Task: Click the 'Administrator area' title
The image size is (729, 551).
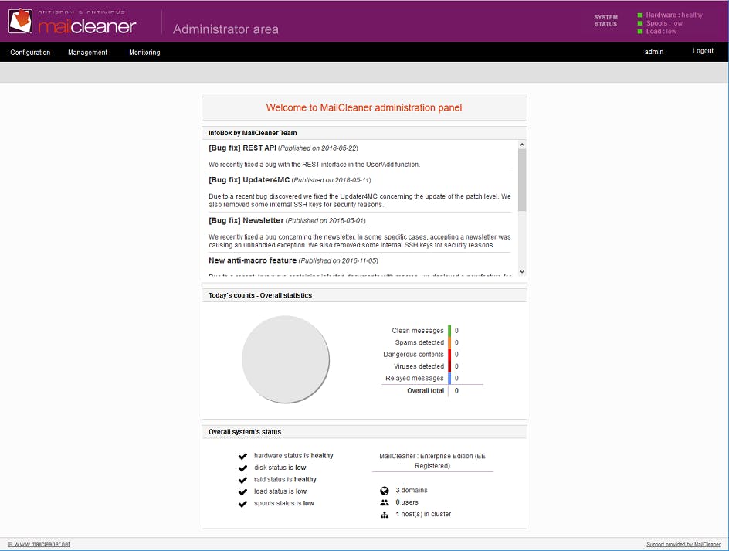Action: (x=225, y=29)
